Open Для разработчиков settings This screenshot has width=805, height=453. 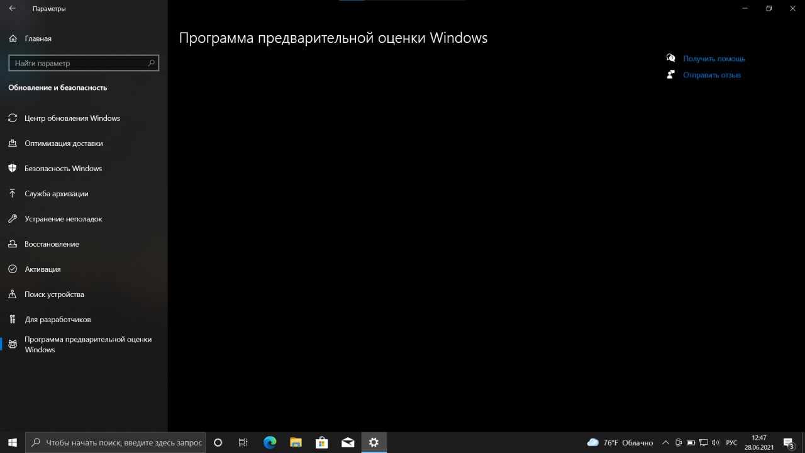pyautogui.click(x=84, y=320)
